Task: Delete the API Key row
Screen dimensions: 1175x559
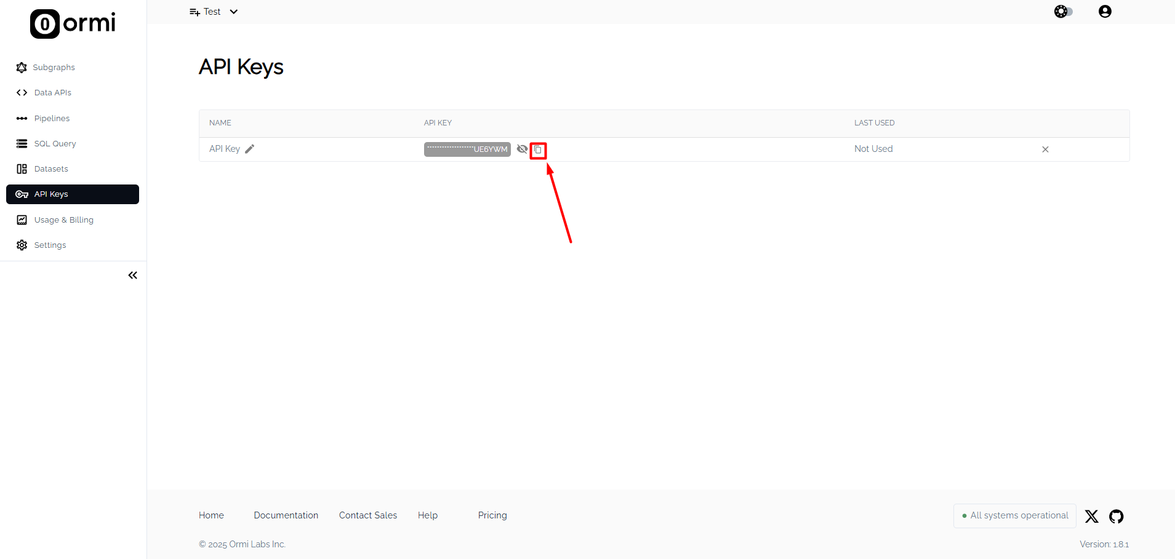Action: point(1045,149)
